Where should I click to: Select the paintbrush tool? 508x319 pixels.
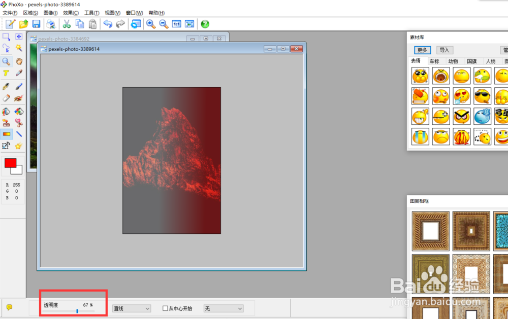[x=19, y=86]
